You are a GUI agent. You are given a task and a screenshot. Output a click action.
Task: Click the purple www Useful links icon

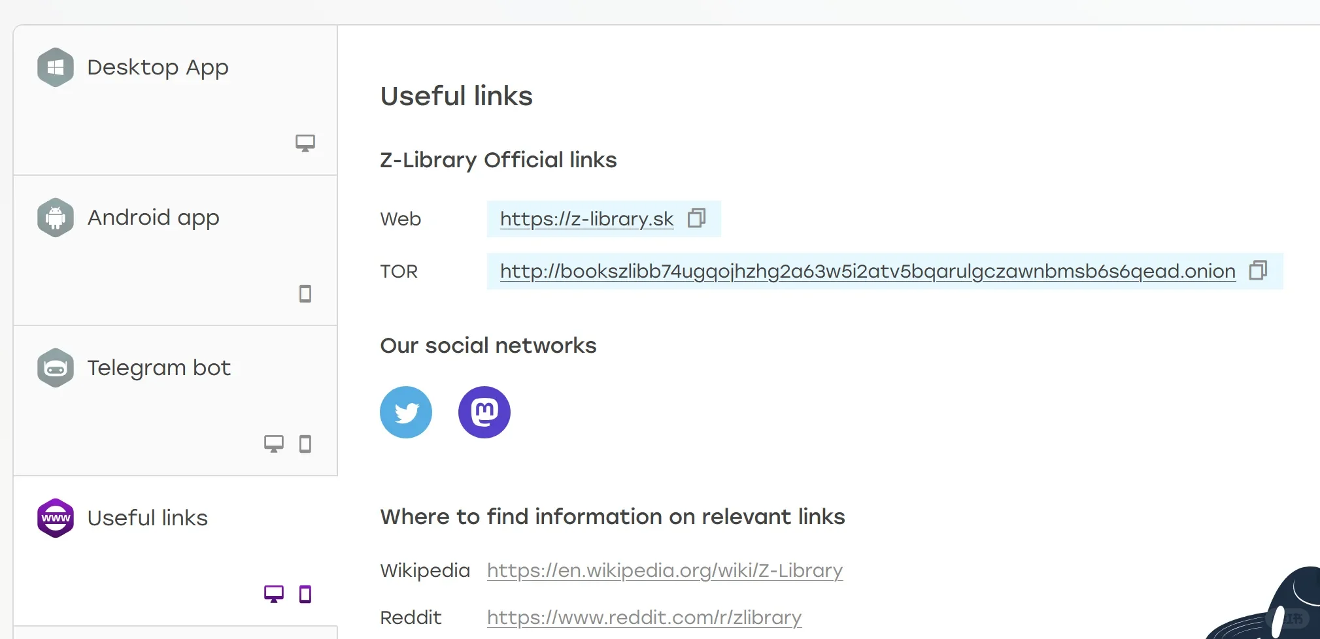click(x=56, y=518)
